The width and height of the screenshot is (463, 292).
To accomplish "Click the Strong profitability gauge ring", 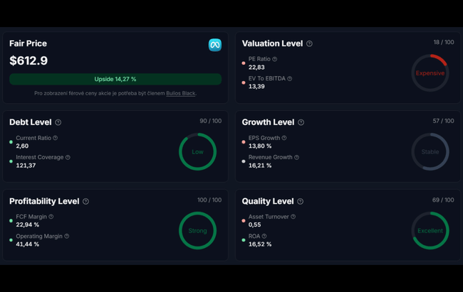I will 197,230.
